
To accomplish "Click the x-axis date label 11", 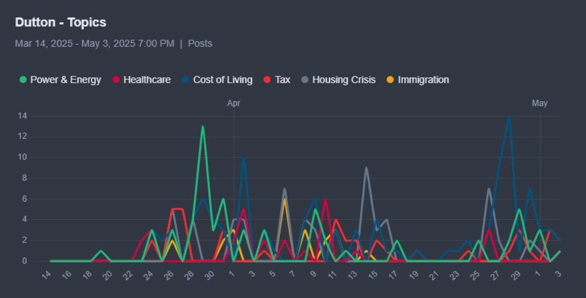I will pos(332,275).
